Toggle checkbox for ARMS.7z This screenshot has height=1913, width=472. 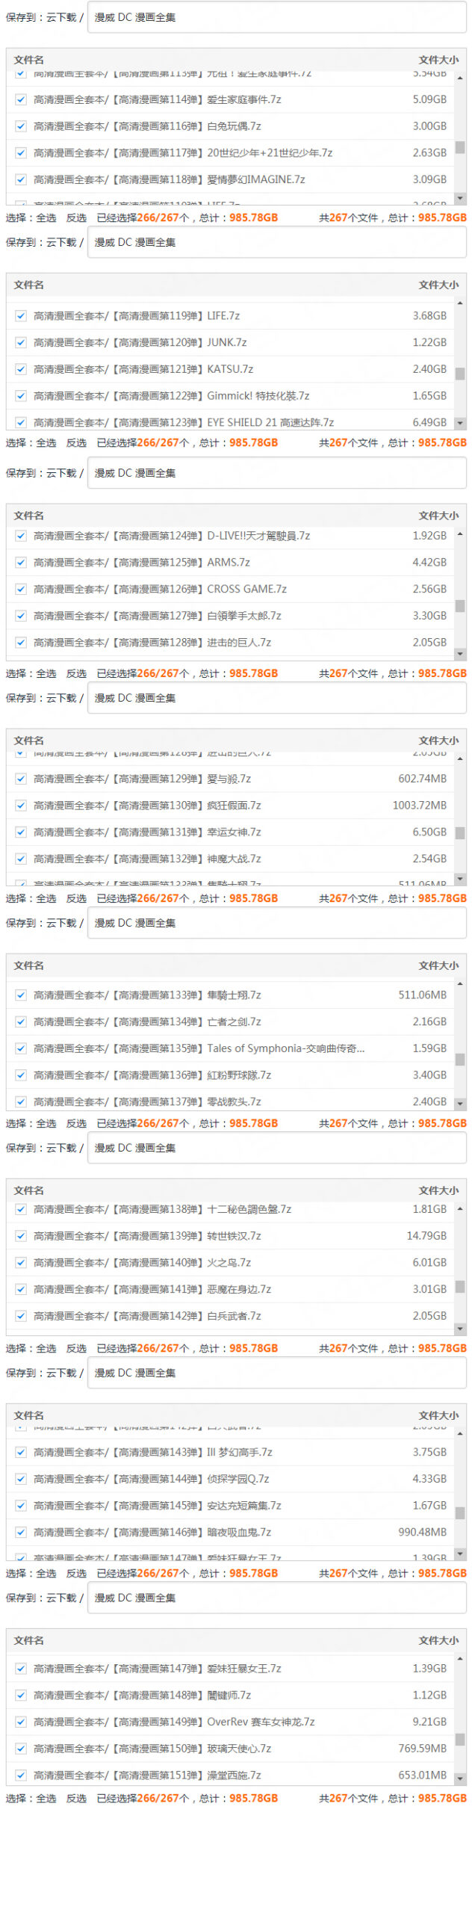(21, 563)
